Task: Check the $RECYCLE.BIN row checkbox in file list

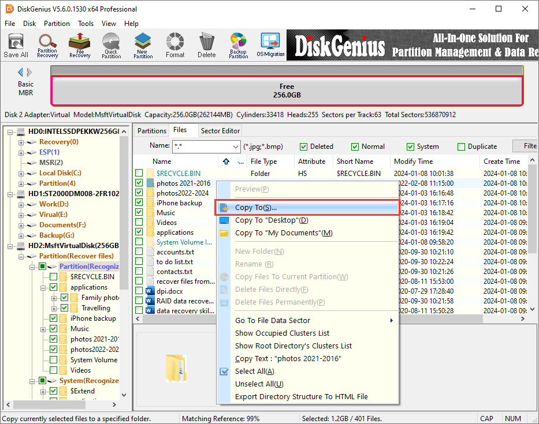Action: (x=139, y=172)
